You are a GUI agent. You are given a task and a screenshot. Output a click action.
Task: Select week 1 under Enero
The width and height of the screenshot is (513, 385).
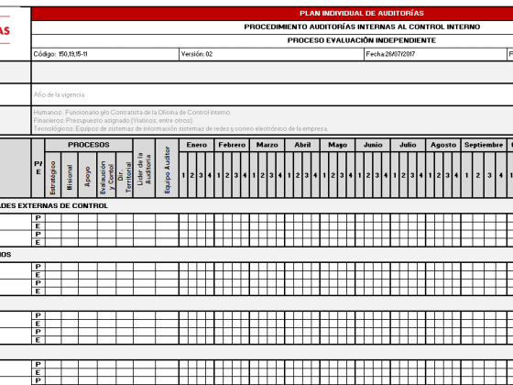click(183, 175)
